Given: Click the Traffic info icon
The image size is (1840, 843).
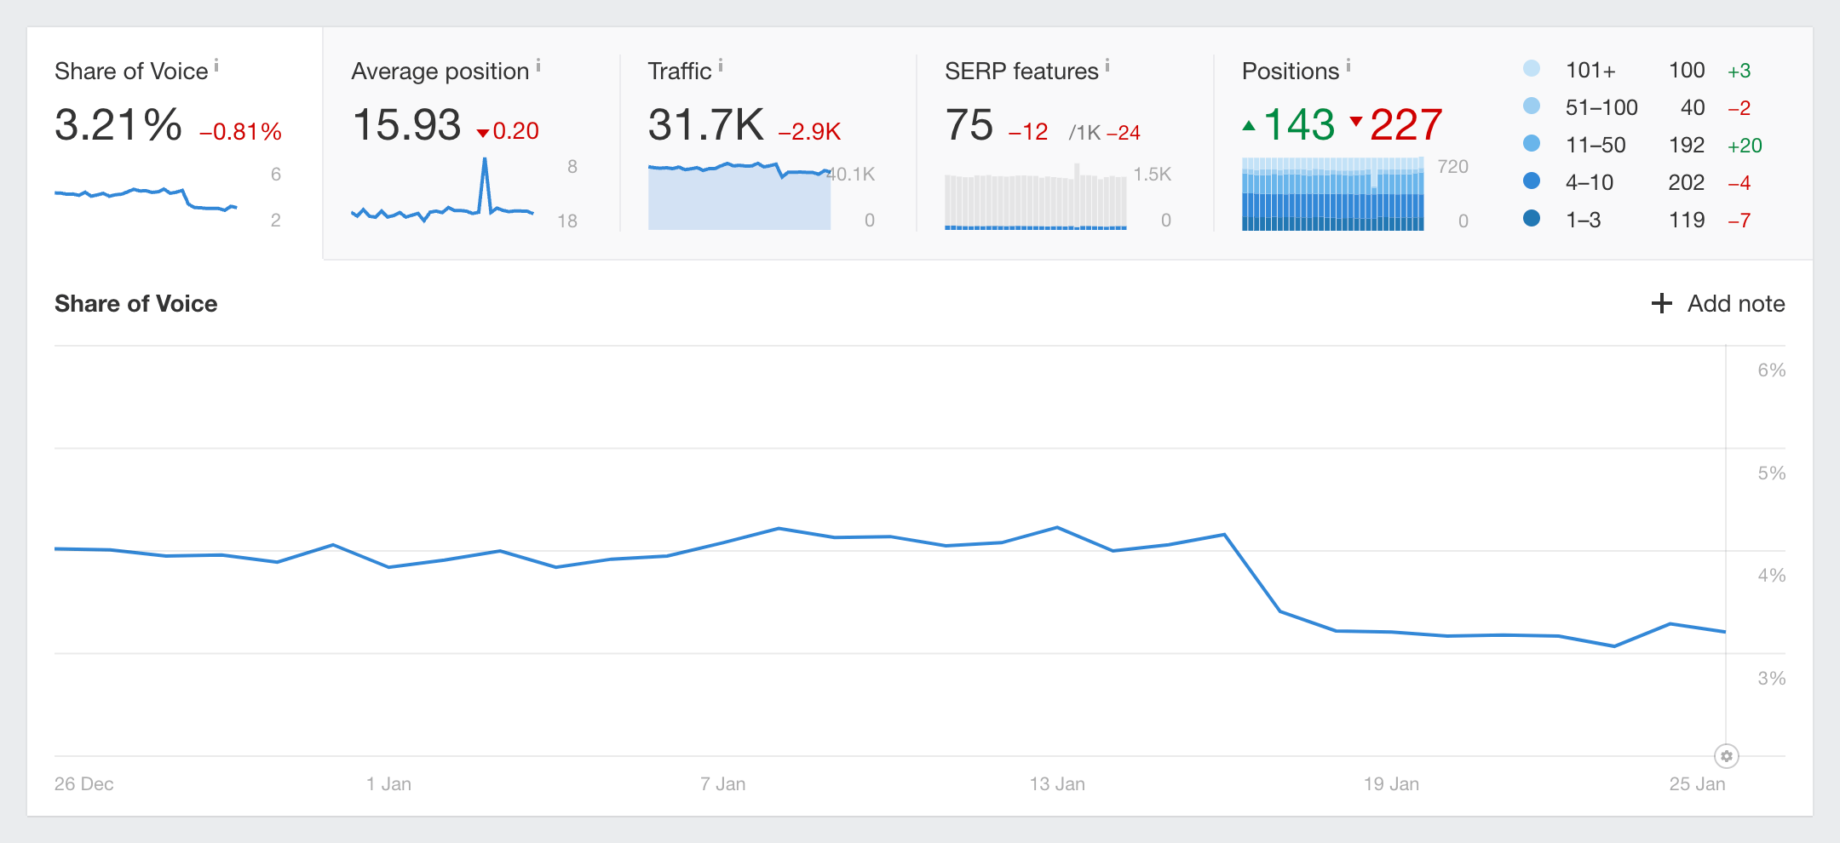Looking at the screenshot, I should [x=721, y=66].
